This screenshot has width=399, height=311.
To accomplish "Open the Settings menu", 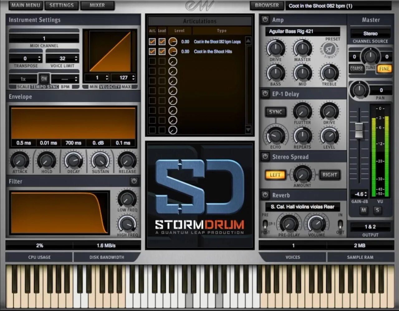I will [61, 5].
